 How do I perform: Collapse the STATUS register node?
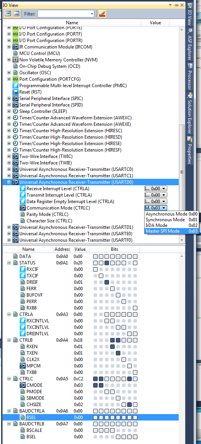(x=9, y=263)
